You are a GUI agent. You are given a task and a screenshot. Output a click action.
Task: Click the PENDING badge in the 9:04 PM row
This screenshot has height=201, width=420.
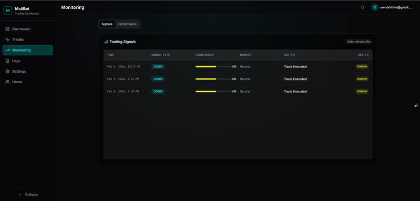click(x=362, y=79)
